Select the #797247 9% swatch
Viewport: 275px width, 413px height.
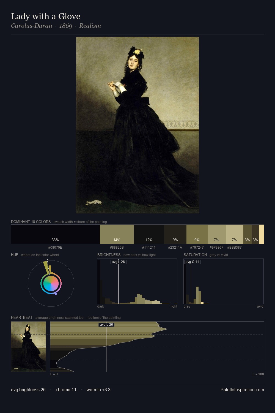point(197,234)
